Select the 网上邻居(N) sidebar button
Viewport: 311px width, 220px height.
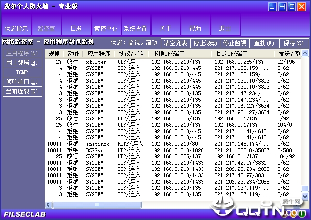(x=22, y=63)
